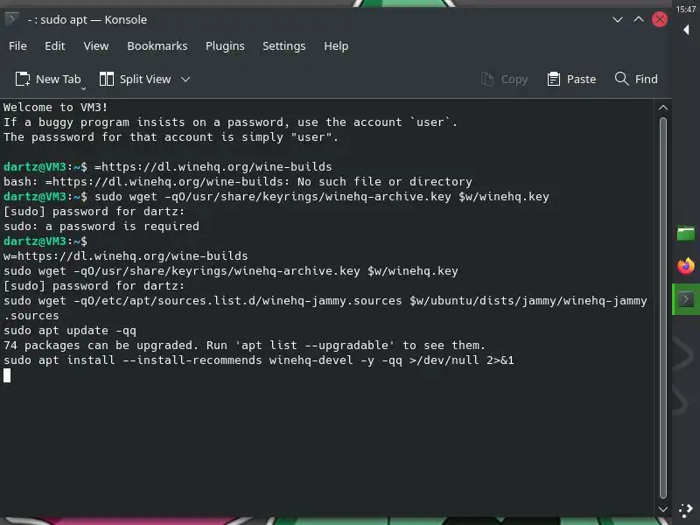Click the text "Welcome to VM3!"
The width and height of the screenshot is (700, 525).
[x=55, y=107]
